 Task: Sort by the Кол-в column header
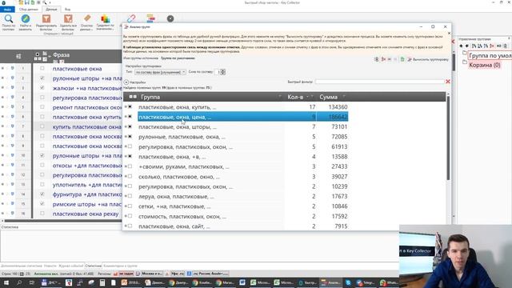click(x=295, y=97)
